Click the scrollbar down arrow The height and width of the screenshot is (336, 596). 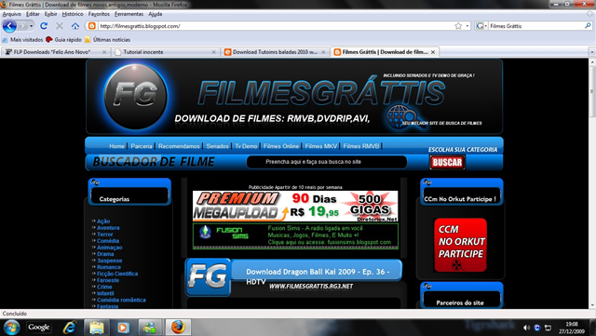click(592, 305)
